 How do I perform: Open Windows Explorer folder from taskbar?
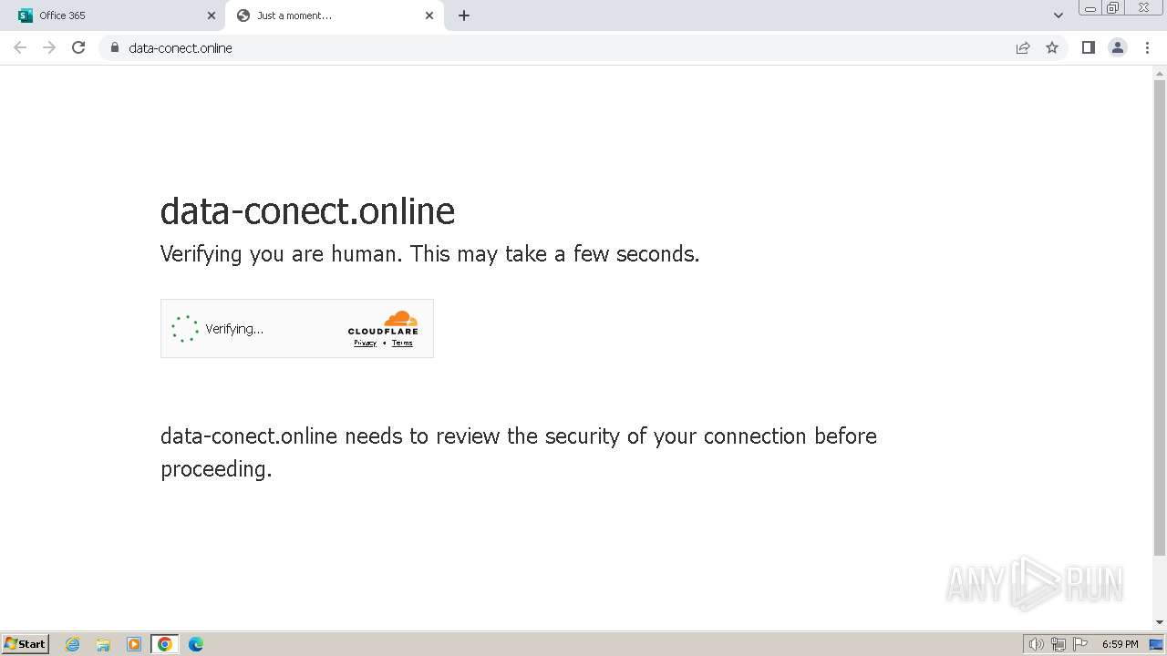(103, 644)
